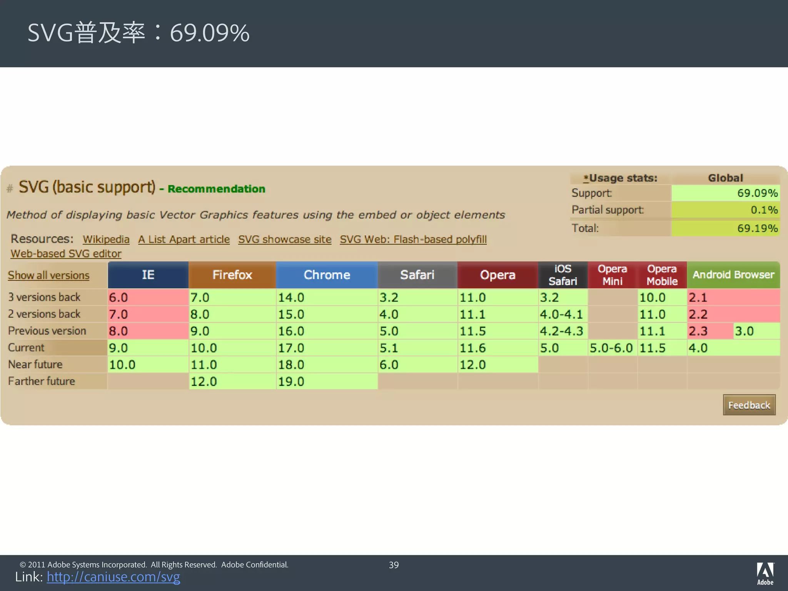Click Android Browser 2.3 cell
788x591 pixels.
pyautogui.click(x=710, y=331)
